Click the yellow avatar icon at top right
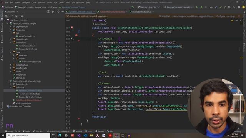Screen dimensions: 246x138 (243, 7)
